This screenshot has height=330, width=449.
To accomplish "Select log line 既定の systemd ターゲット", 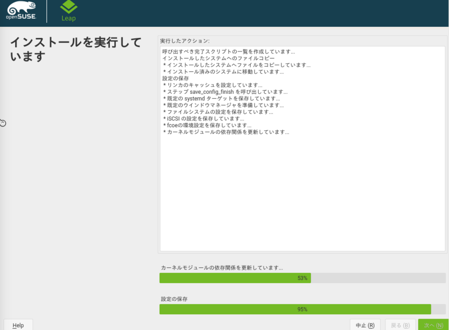I will tap(221, 99).
